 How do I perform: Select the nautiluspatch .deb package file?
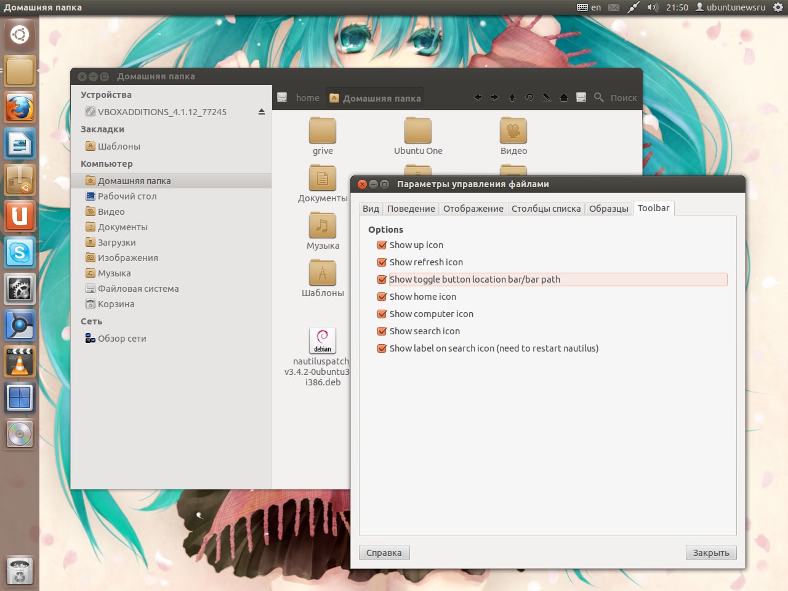click(323, 357)
